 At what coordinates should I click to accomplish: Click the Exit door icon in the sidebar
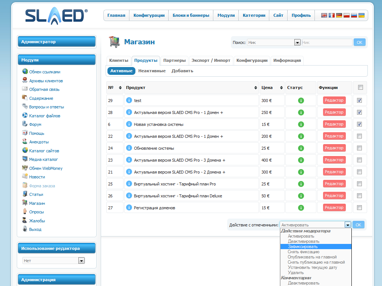point(25,229)
